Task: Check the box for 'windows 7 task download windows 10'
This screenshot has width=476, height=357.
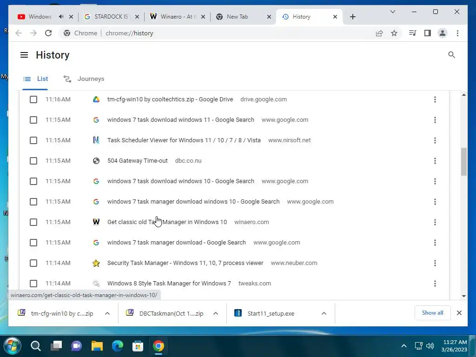Action: [x=33, y=181]
